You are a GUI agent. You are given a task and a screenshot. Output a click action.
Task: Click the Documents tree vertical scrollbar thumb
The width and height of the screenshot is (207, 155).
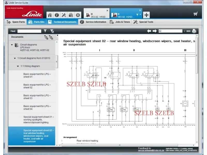point(57,61)
